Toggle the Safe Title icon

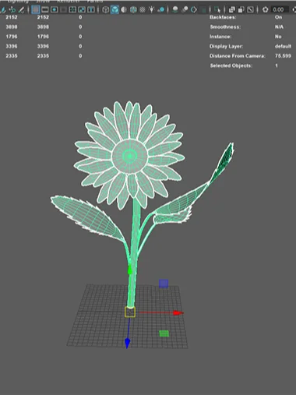(91, 10)
